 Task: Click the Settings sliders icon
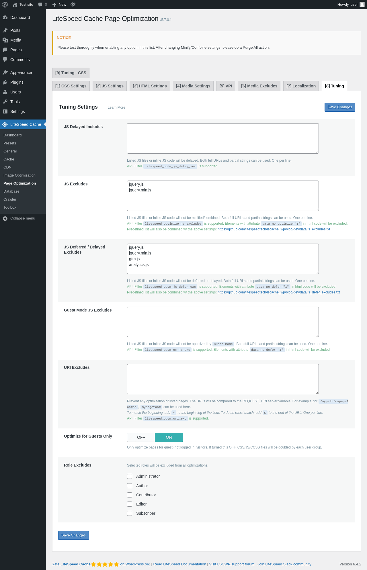(x=5, y=111)
